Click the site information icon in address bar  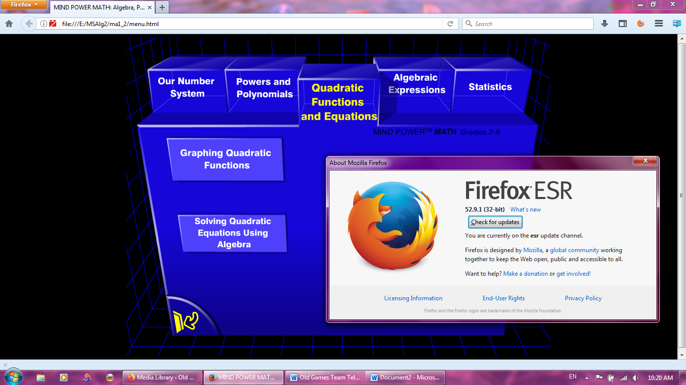(44, 24)
